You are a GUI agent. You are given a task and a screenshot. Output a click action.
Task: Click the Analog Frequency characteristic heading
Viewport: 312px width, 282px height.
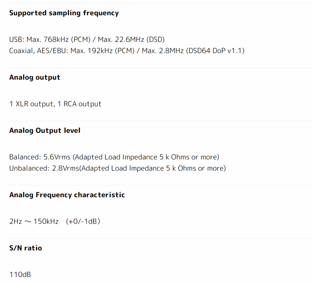67,195
